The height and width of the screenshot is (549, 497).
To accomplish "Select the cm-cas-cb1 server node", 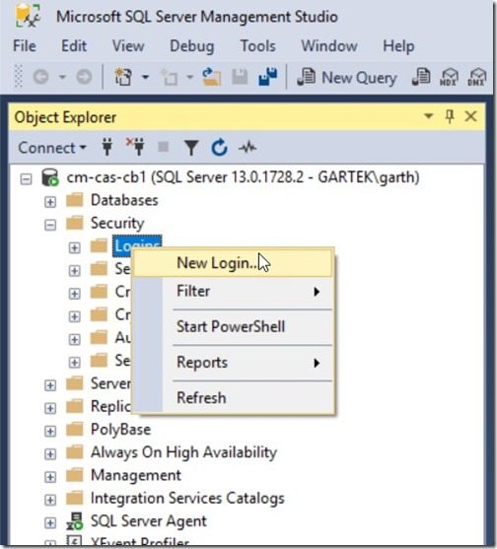I will [243, 177].
